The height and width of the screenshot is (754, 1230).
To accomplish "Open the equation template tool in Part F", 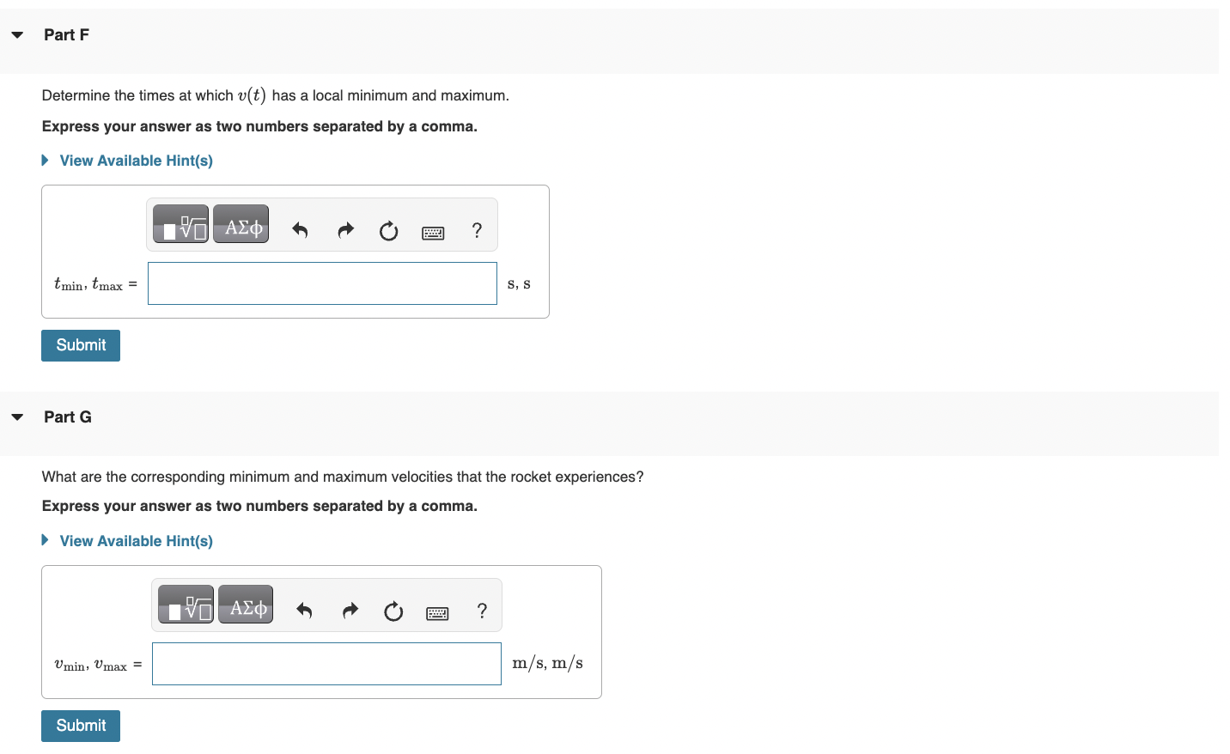I will point(180,223).
